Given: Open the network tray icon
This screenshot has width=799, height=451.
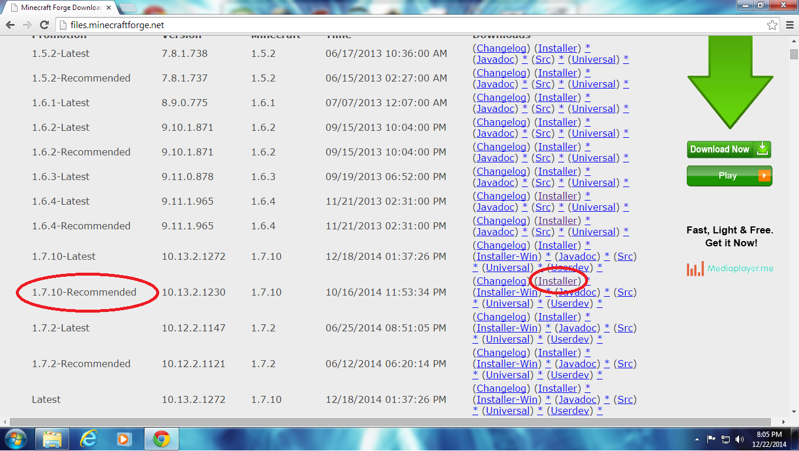Looking at the screenshot, I should [726, 439].
